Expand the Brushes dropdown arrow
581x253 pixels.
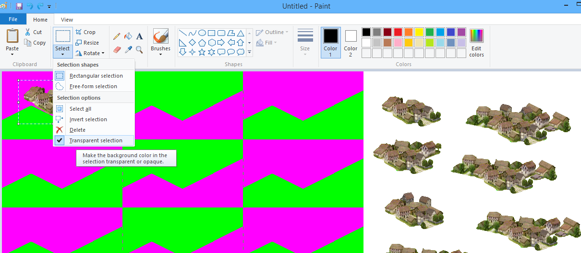160,54
